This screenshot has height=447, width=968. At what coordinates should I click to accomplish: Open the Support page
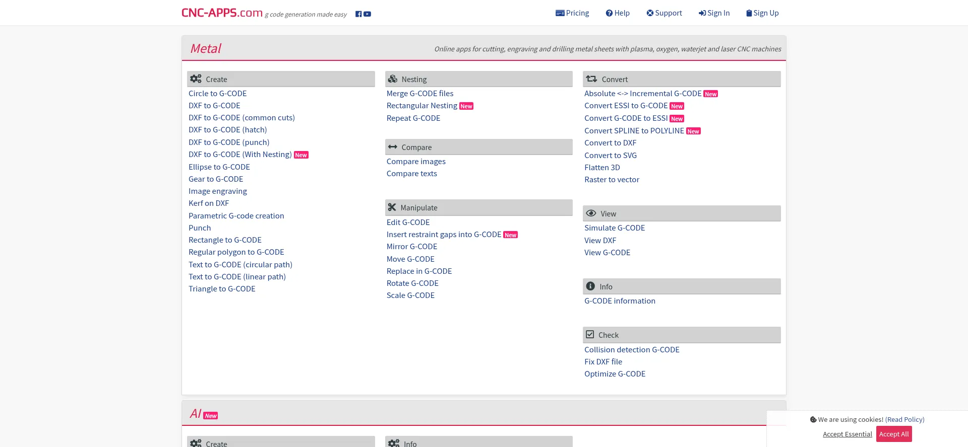point(664,13)
